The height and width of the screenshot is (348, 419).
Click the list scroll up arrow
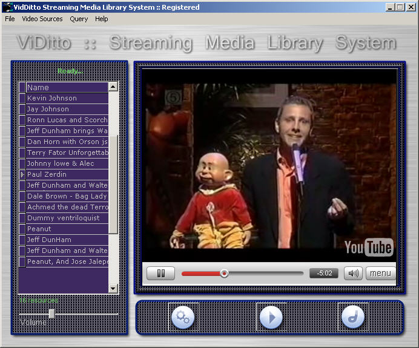point(113,87)
